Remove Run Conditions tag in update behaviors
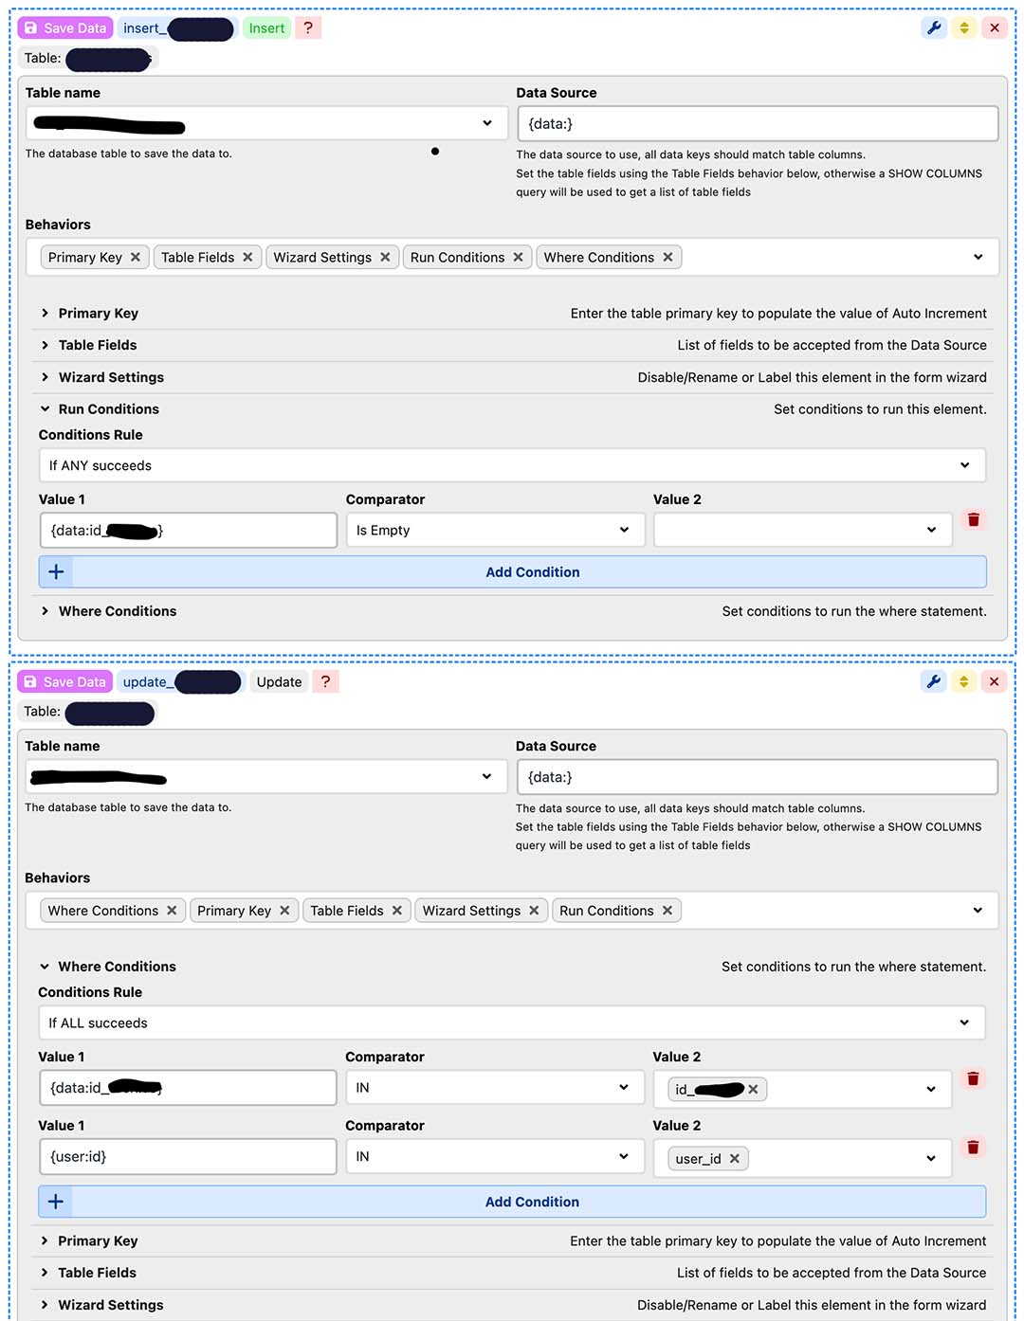Viewport: 1024px width, 1321px height. tap(667, 911)
